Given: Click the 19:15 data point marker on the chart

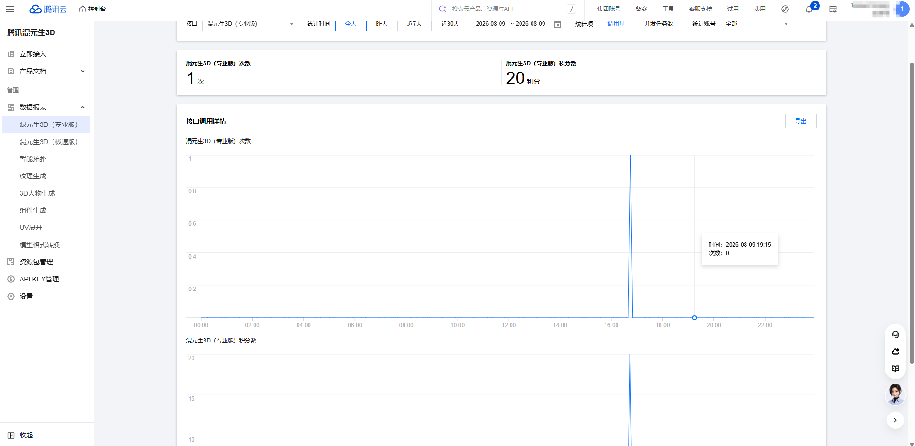Looking at the screenshot, I should click(x=695, y=318).
